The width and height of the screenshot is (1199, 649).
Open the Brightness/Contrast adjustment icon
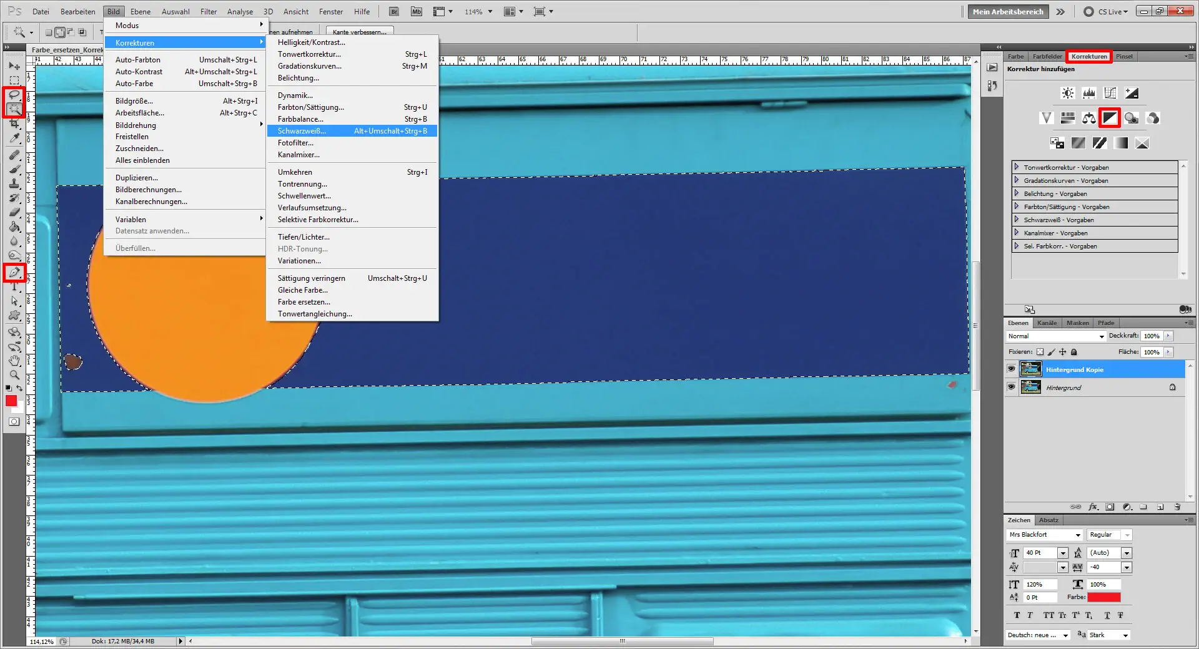[x=1067, y=92]
